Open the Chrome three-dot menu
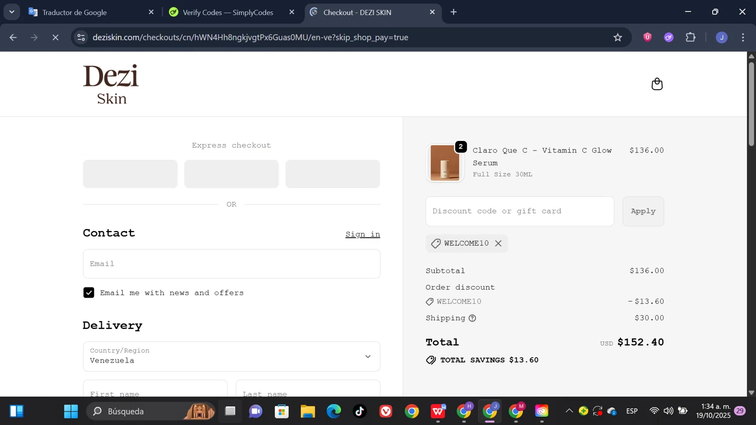The height and width of the screenshot is (425, 756). coord(743,37)
